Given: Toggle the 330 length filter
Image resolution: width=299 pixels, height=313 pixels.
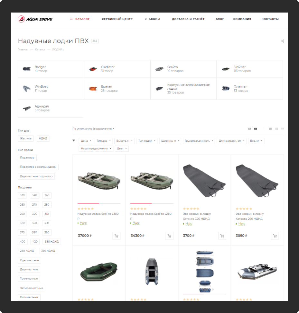Looking at the screenshot, I should point(23,195).
